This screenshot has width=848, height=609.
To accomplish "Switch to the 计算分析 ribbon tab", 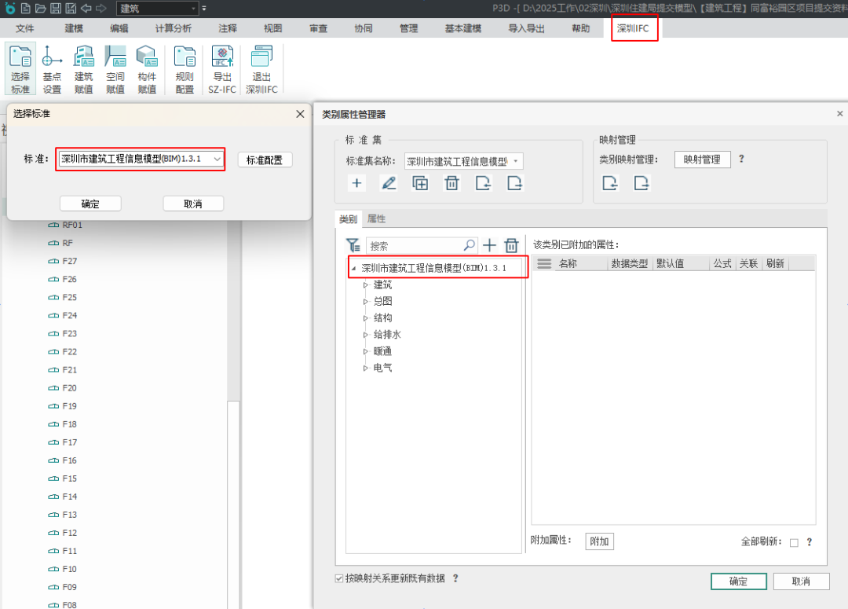I will coord(174,28).
